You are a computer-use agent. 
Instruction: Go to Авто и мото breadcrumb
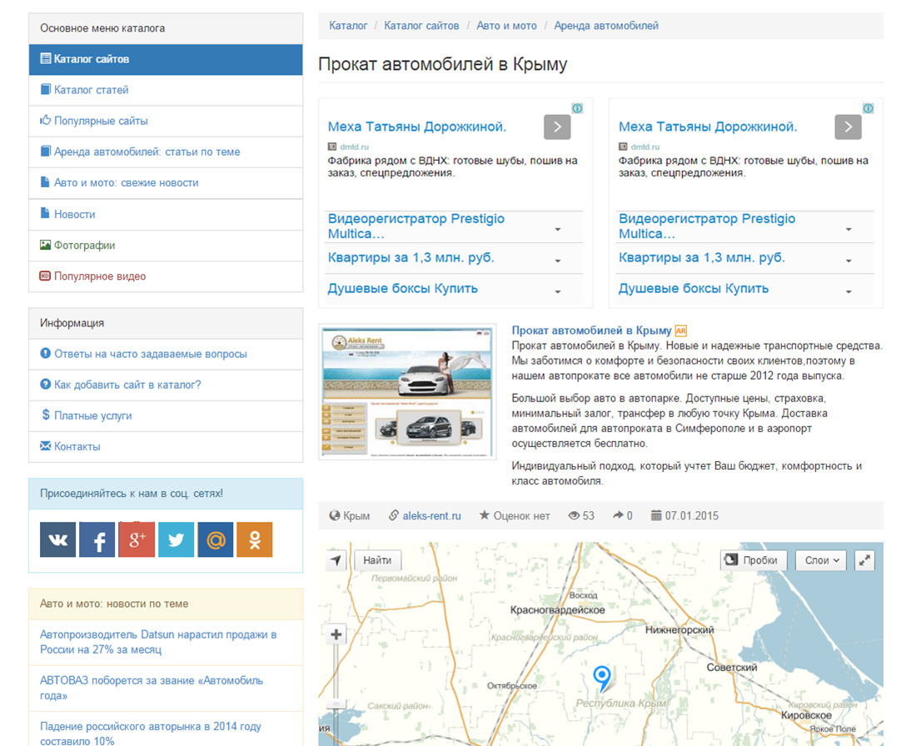pos(506,26)
